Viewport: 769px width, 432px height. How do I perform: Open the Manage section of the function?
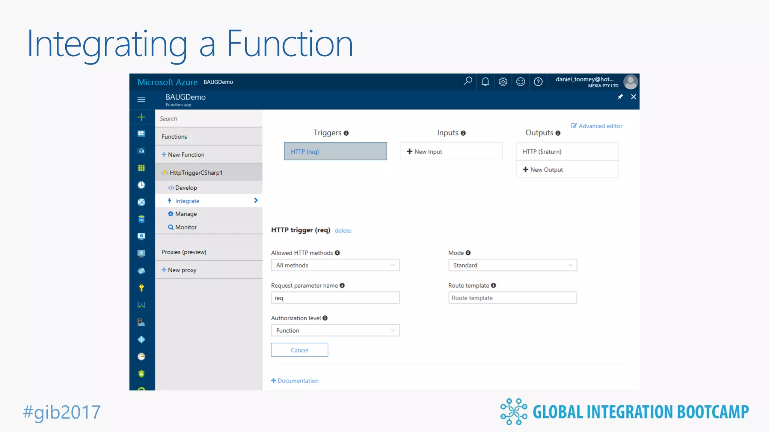(x=186, y=214)
